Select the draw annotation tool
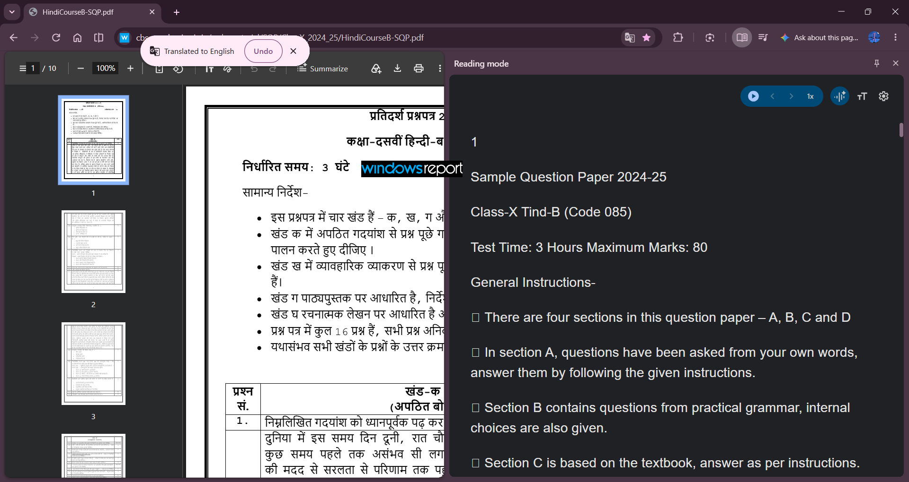Image resolution: width=909 pixels, height=482 pixels. 228,69
